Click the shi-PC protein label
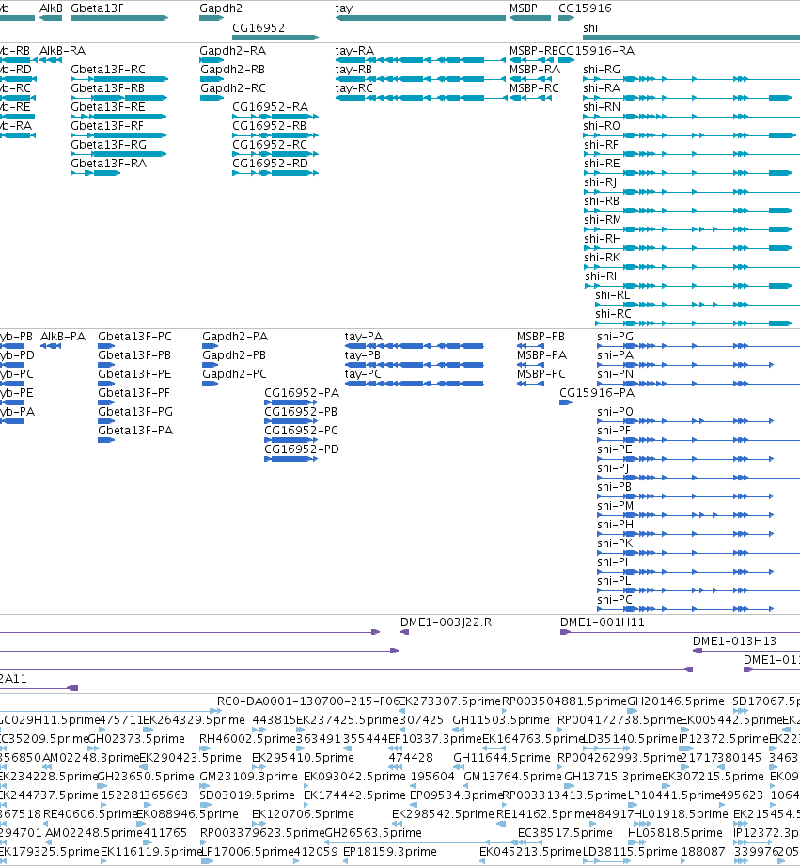 point(615,600)
